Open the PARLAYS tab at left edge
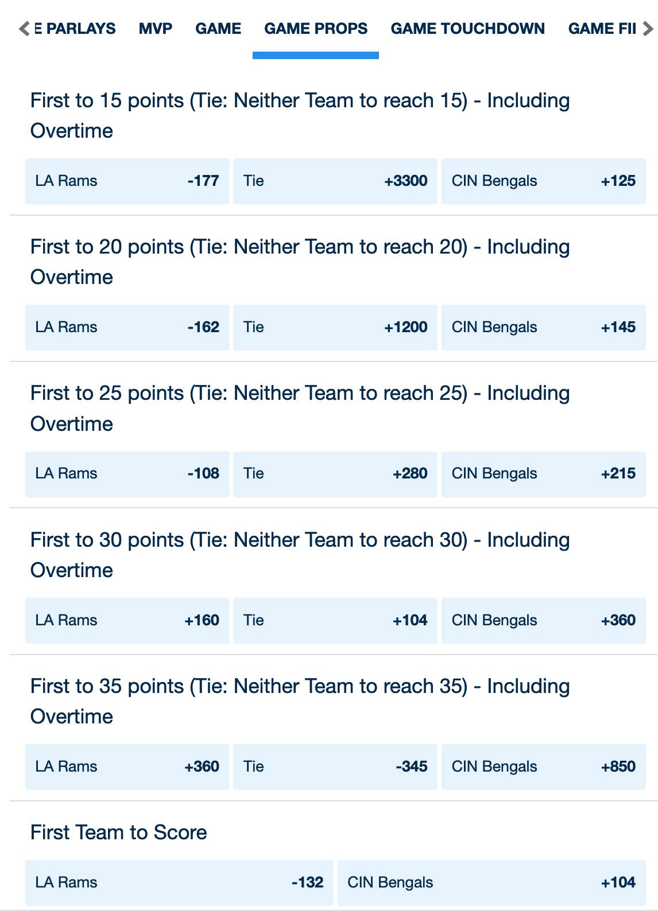 pos(75,29)
